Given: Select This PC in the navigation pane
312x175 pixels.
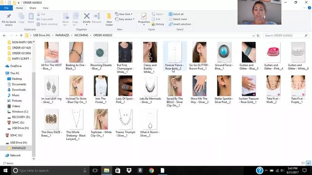Looking at the screenshot, I should coord(15,73).
